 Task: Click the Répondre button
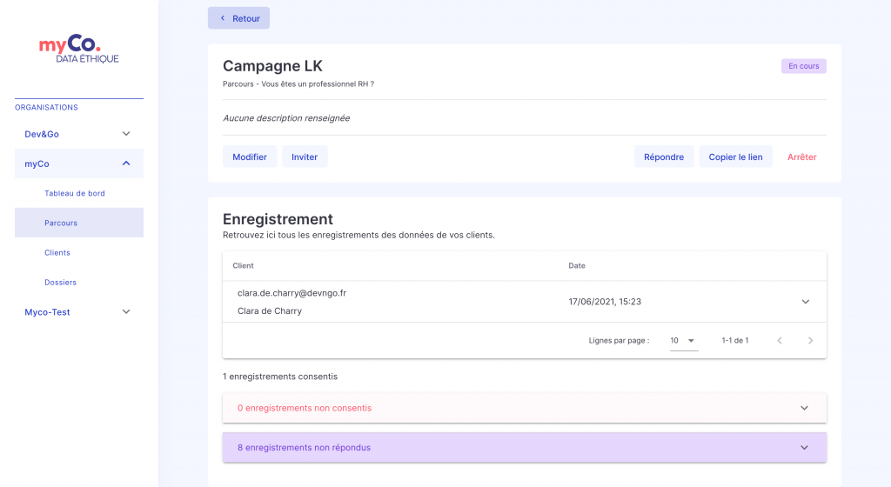click(664, 157)
